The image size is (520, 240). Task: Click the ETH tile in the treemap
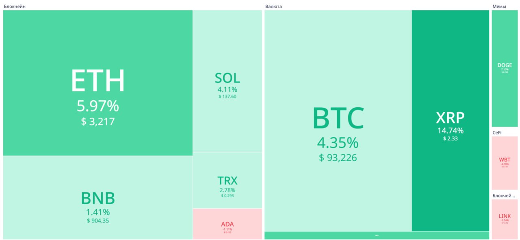coord(97,83)
